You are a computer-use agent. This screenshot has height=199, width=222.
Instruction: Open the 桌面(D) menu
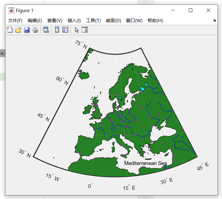tap(113, 21)
